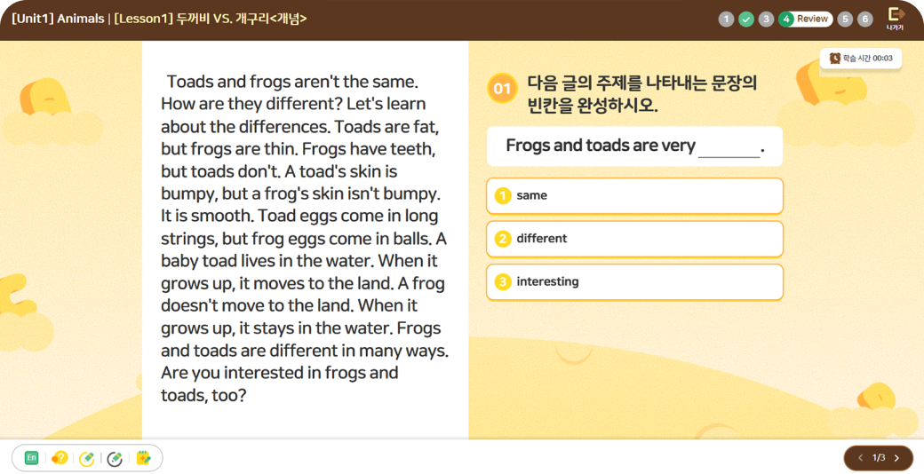
Task: Jump to step 6 in progress bar
Action: (x=865, y=19)
